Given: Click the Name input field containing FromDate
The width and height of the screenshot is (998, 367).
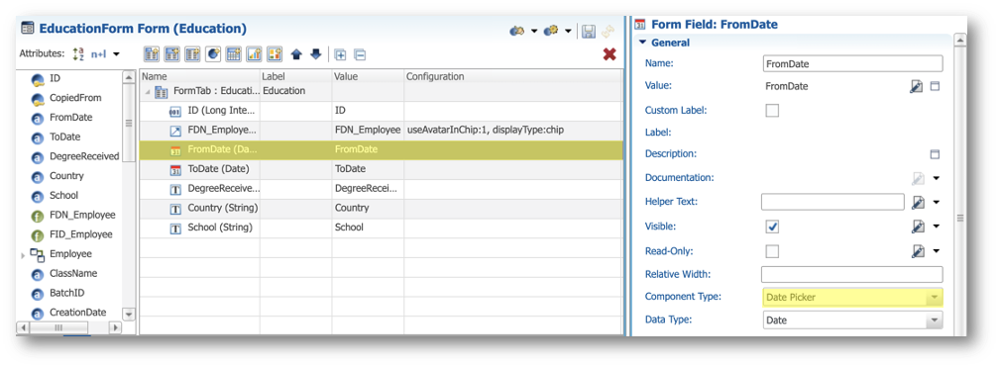Looking at the screenshot, I should pyautogui.click(x=852, y=63).
